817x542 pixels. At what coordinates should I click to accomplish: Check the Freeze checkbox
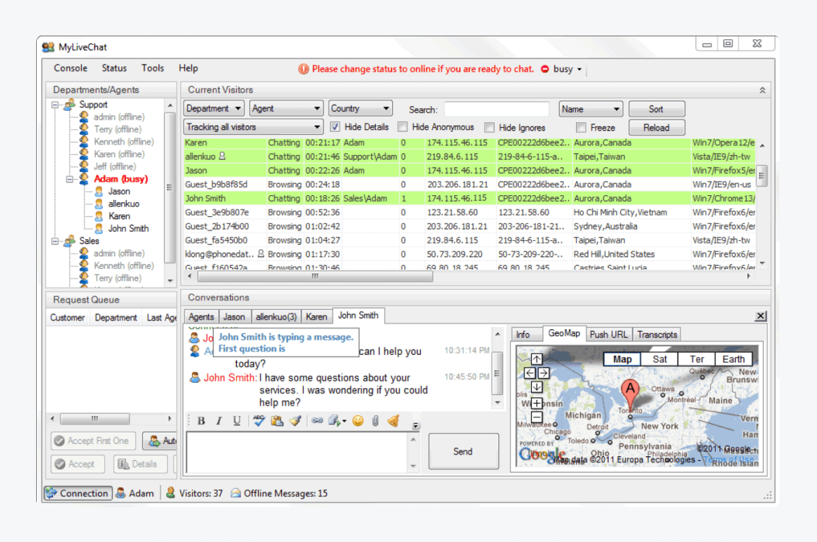point(581,126)
